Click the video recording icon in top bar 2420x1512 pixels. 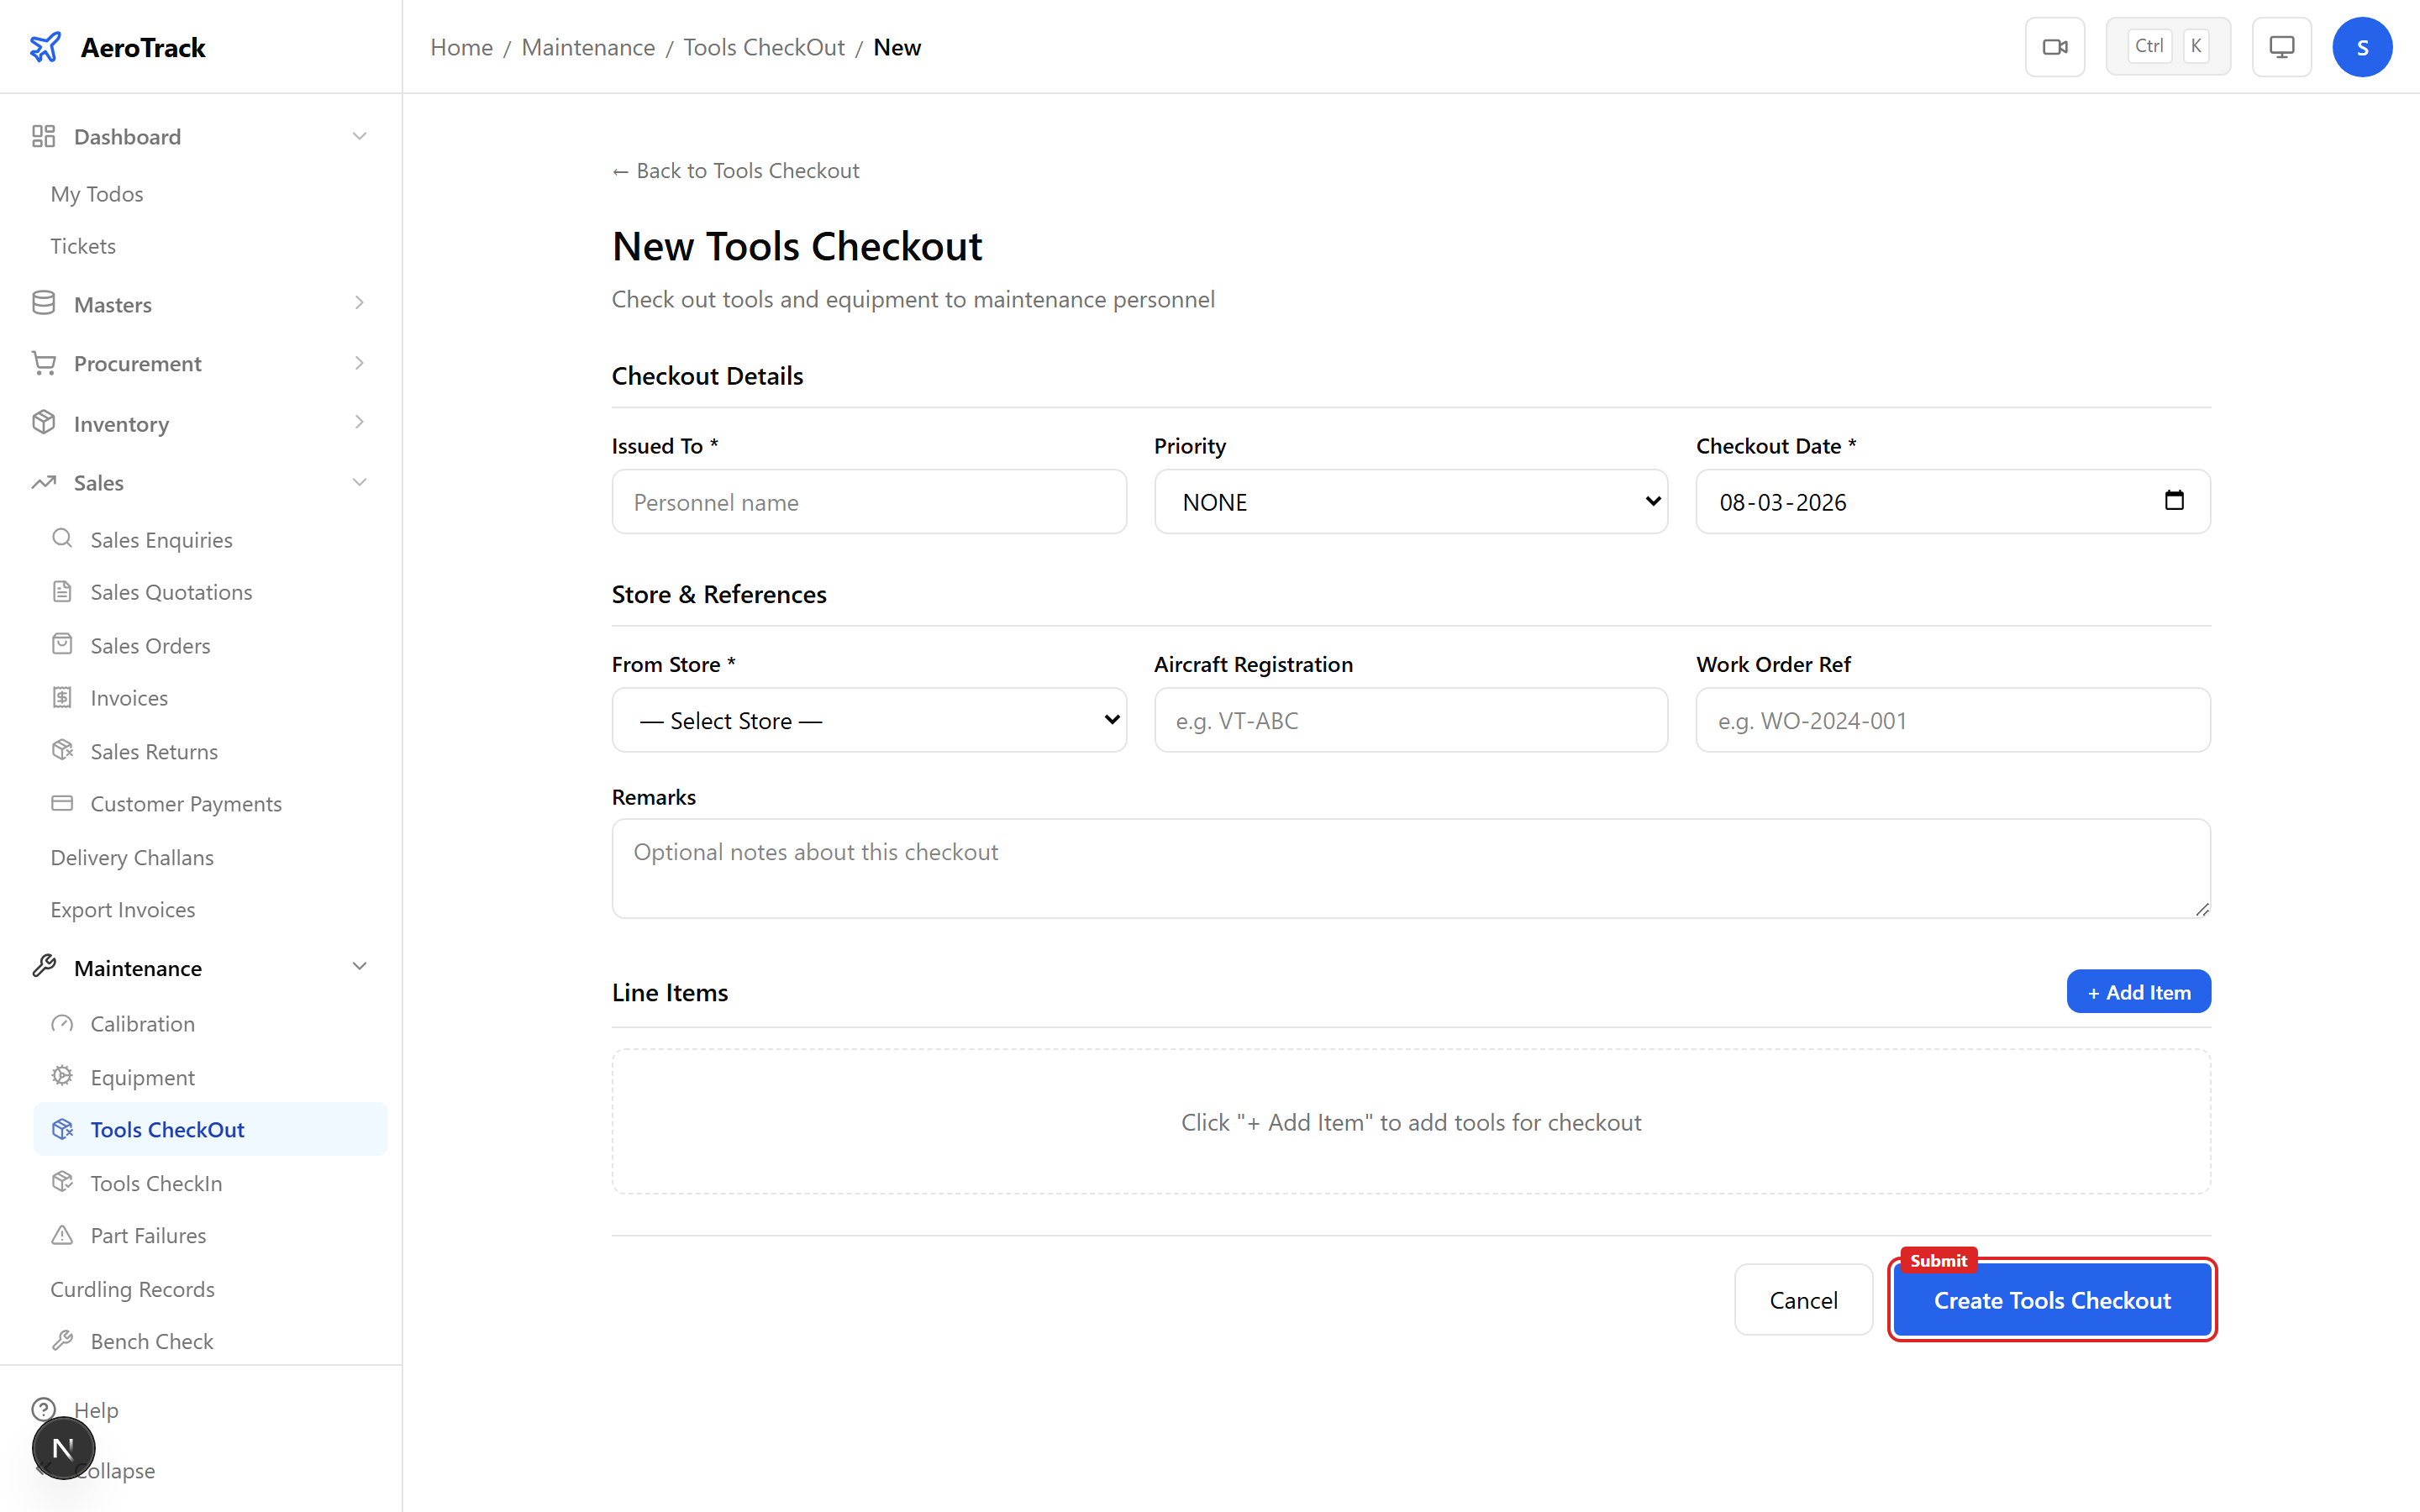pos(2055,46)
